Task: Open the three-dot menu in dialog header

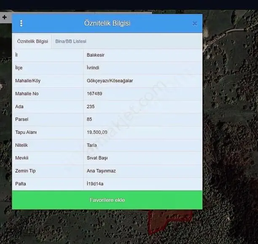Action: [x=21, y=23]
